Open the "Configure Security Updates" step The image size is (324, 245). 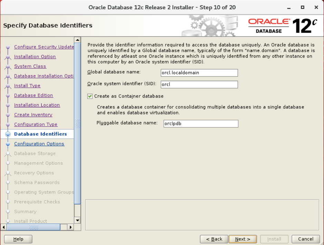coord(43,47)
